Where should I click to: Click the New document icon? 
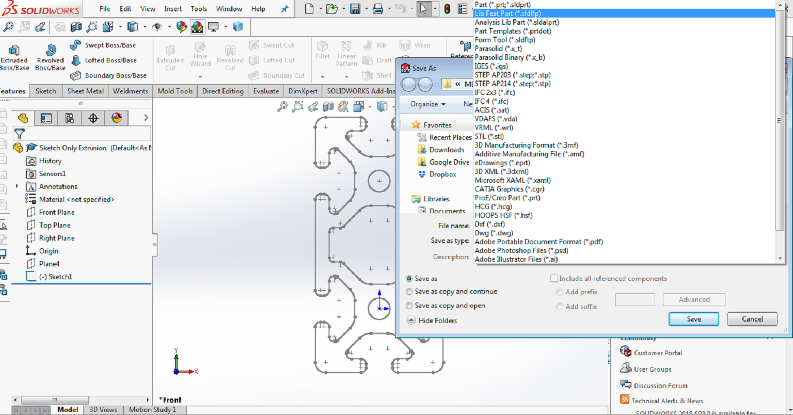(309, 9)
